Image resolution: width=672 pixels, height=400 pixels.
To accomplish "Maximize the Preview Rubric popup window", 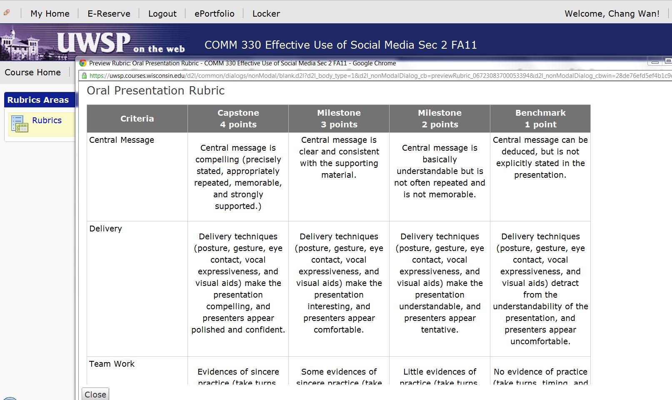I will tap(668, 62).
